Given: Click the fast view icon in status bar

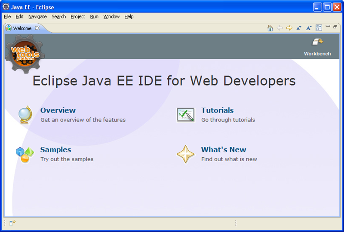Looking at the screenshot, I should pyautogui.click(x=12, y=223).
